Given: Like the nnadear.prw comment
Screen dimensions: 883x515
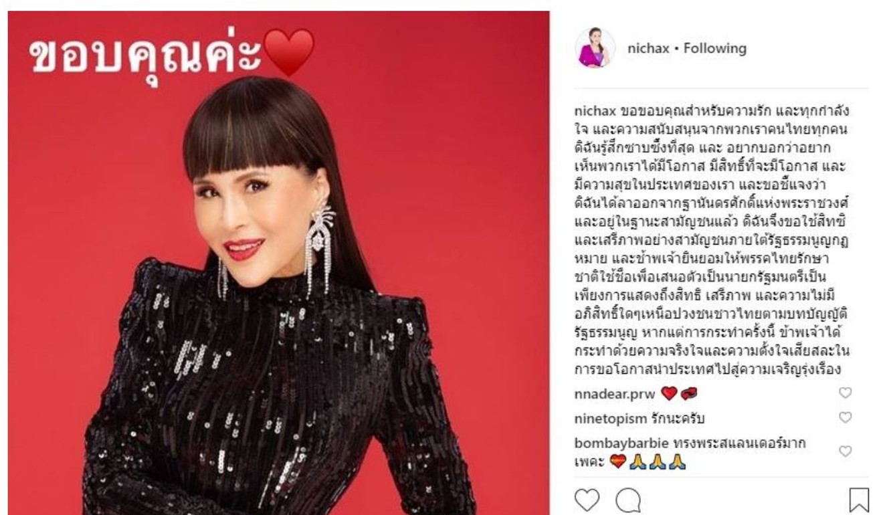Looking at the screenshot, I should click(846, 393).
